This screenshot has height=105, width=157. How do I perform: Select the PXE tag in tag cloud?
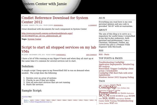pyautogui.click(x=119, y=93)
